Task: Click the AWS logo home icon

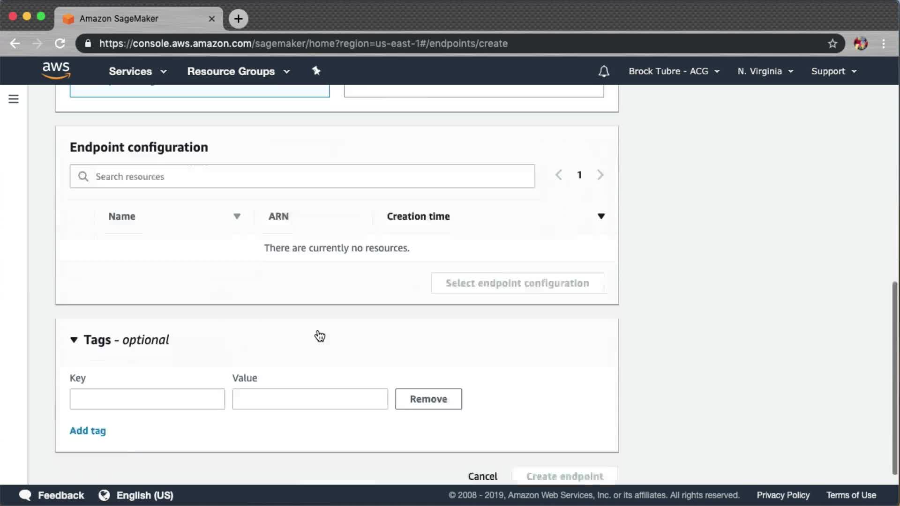Action: pyautogui.click(x=56, y=71)
